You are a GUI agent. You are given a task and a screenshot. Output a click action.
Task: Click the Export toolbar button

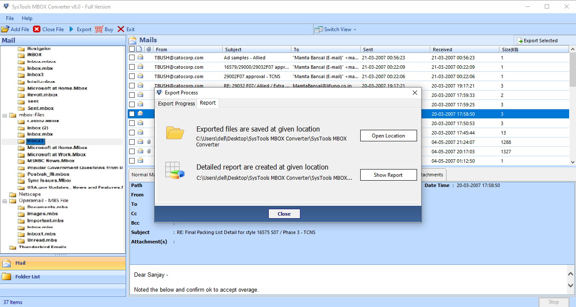click(80, 29)
